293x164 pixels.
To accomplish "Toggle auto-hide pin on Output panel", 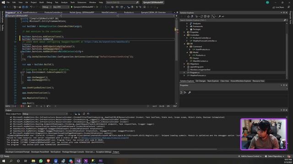I will tap(284, 110).
